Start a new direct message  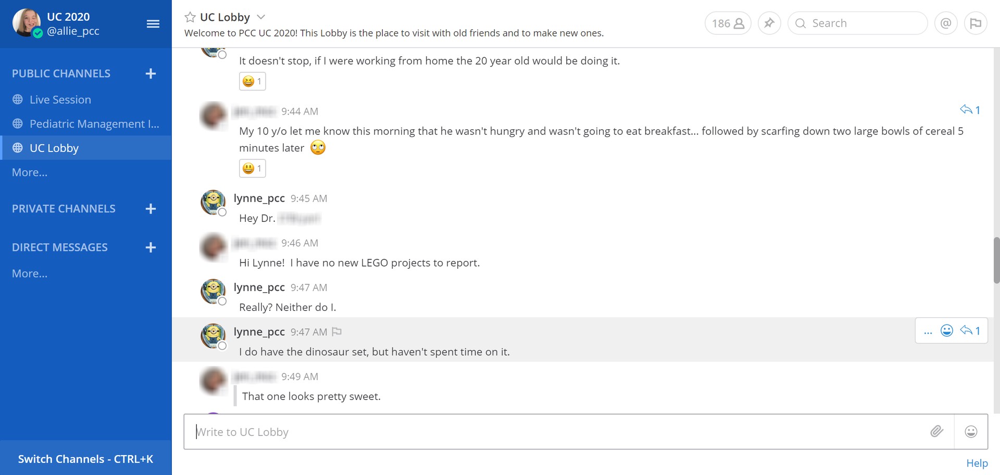point(151,247)
